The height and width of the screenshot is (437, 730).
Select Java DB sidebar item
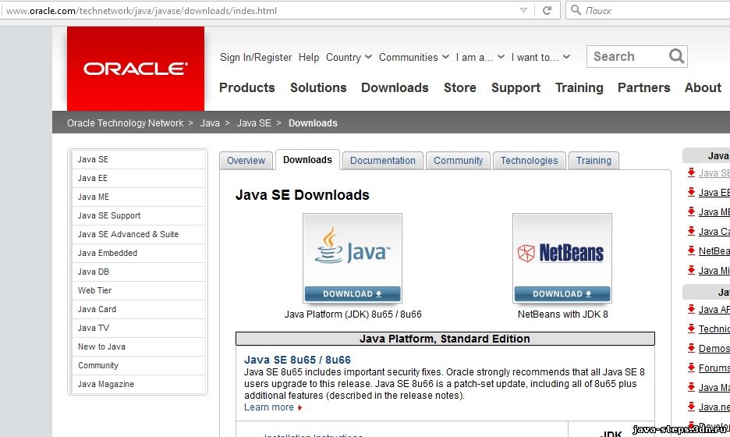138,272
